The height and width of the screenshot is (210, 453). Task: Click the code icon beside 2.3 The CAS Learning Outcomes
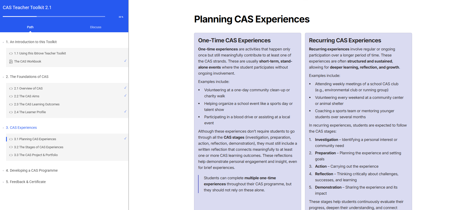[x=11, y=104]
